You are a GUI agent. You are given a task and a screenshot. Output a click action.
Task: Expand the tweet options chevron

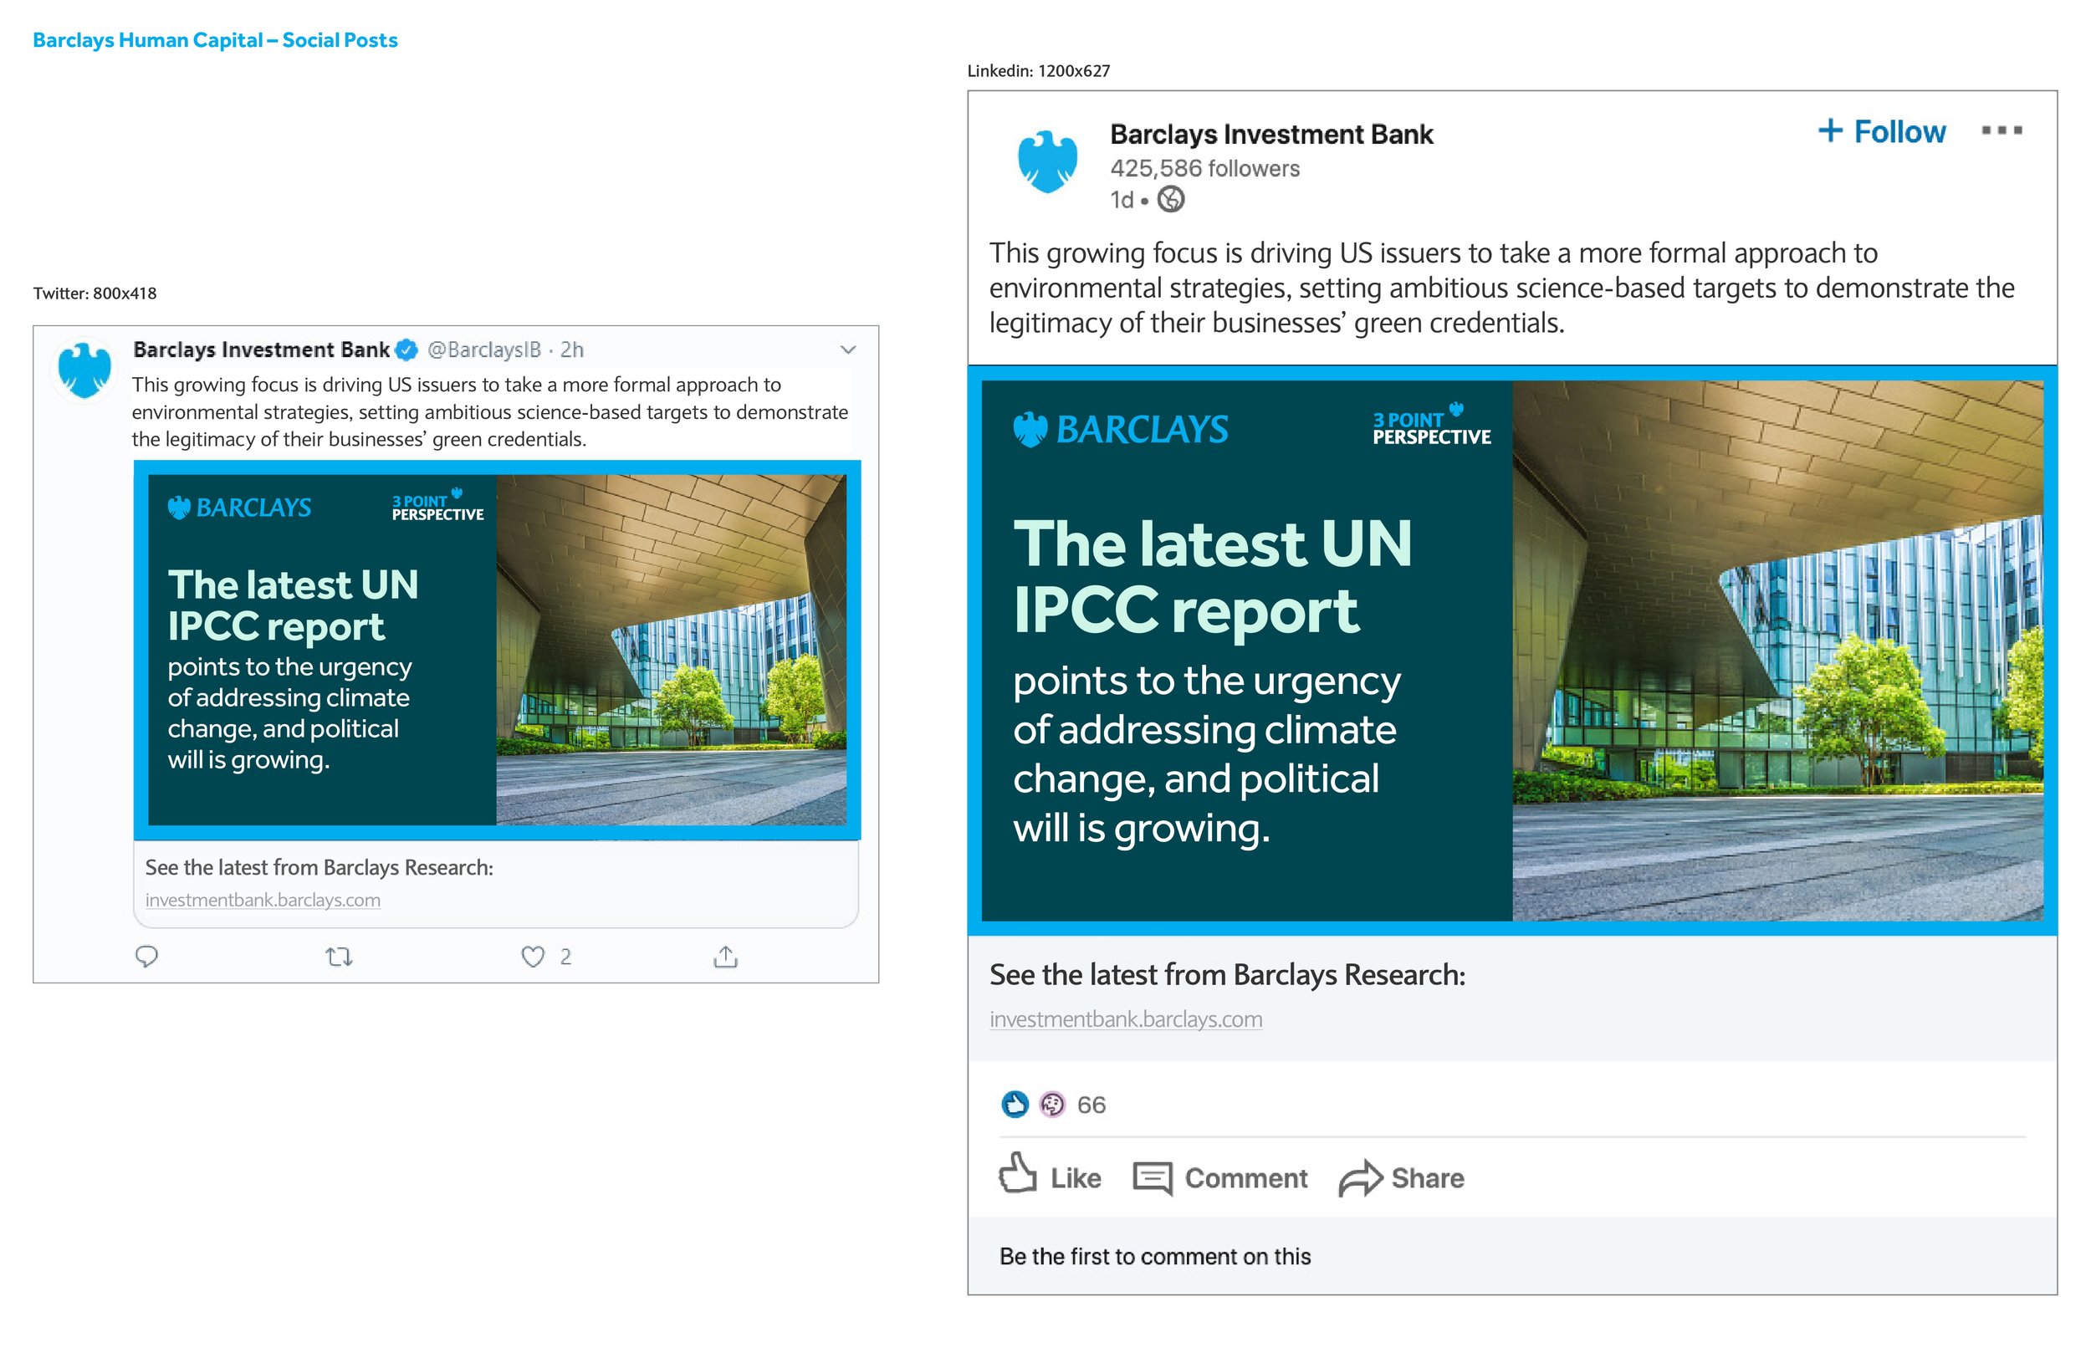848,350
